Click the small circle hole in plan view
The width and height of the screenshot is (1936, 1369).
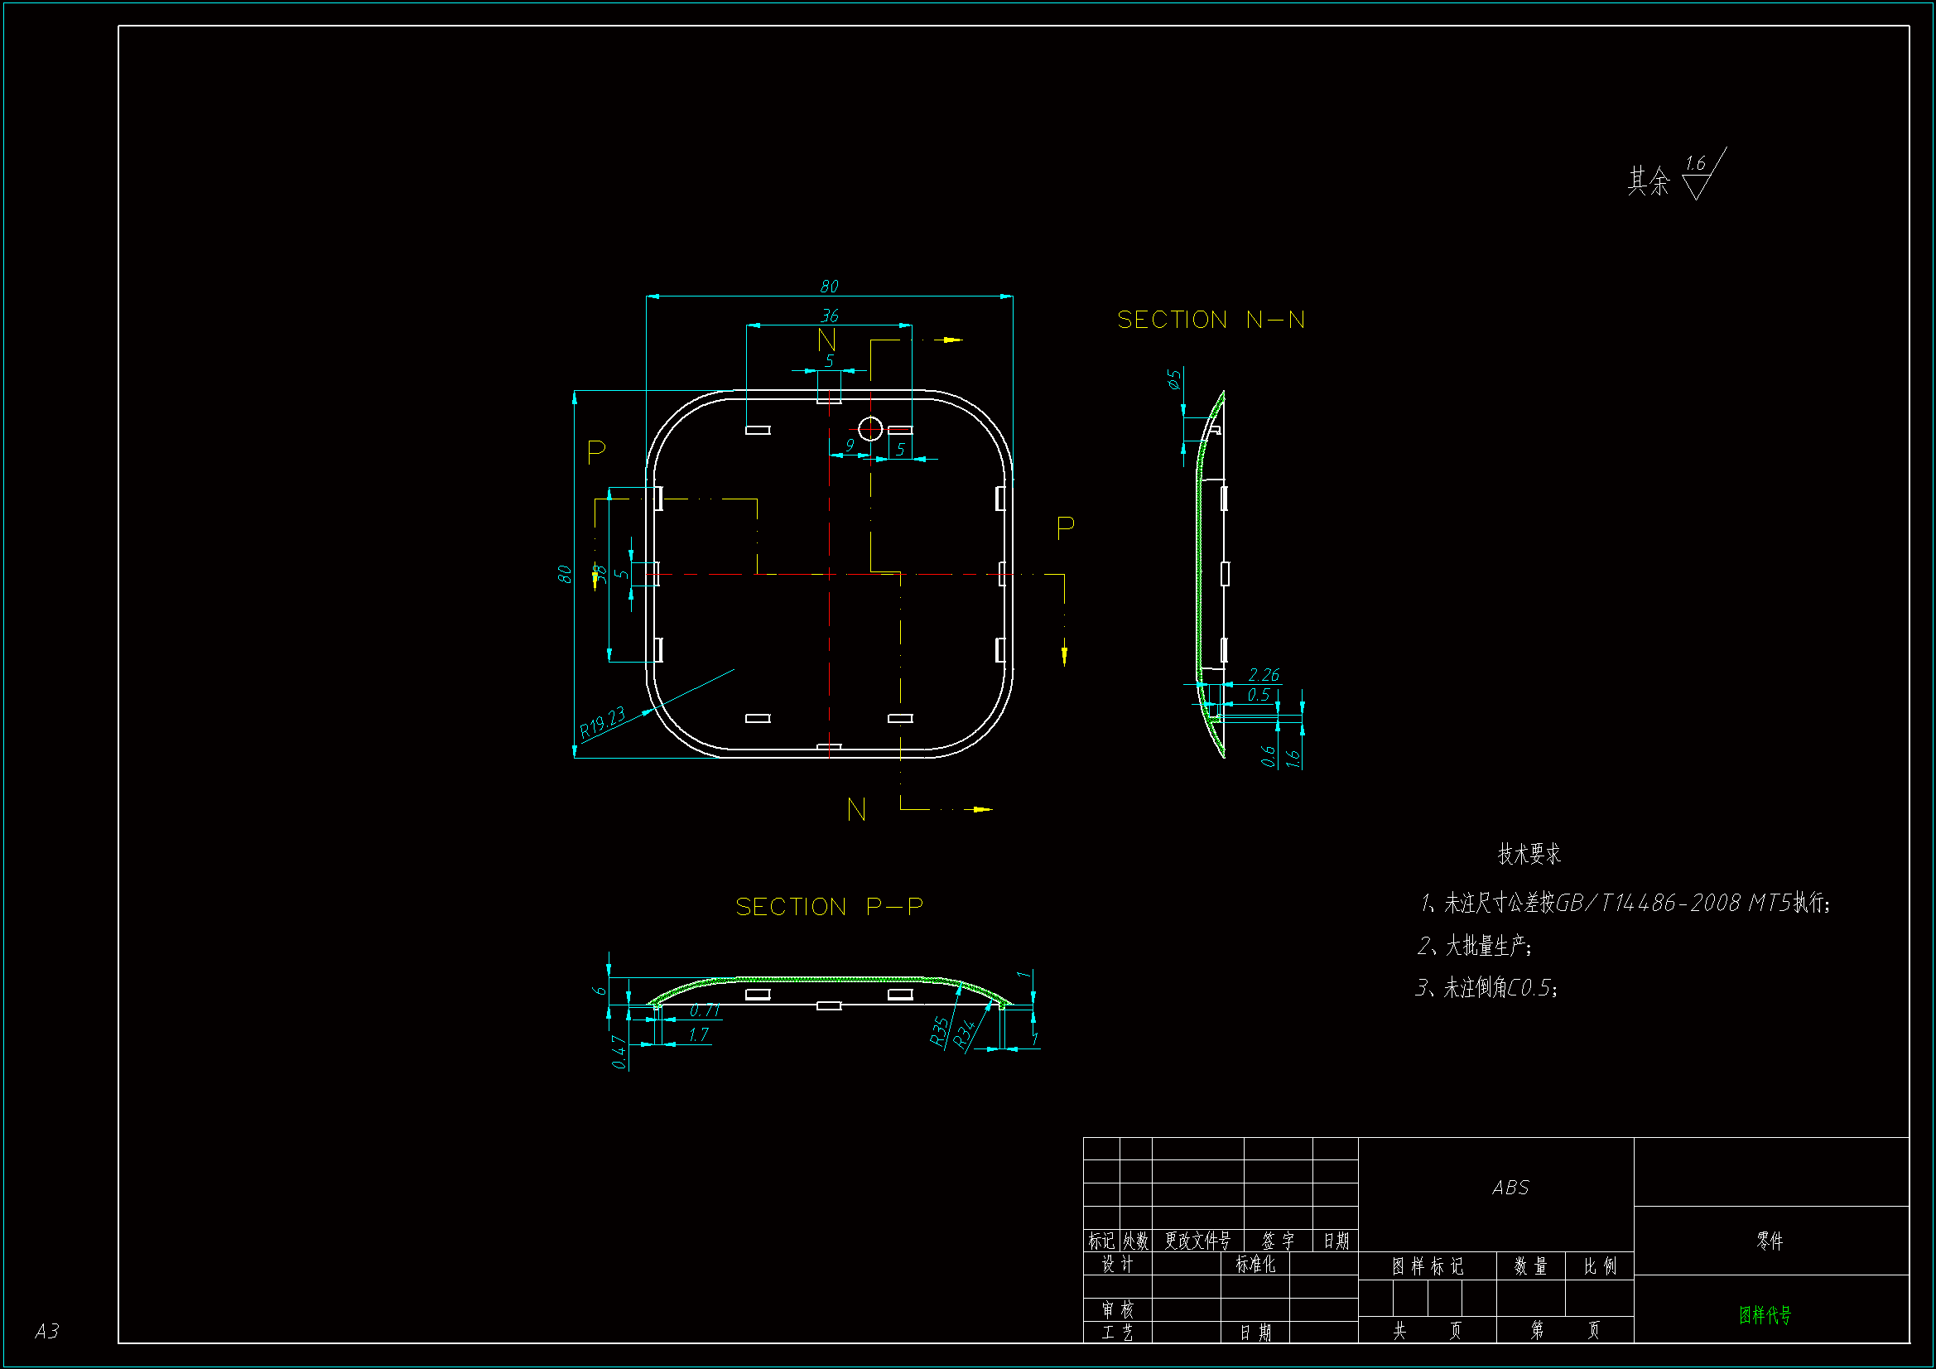[870, 429]
